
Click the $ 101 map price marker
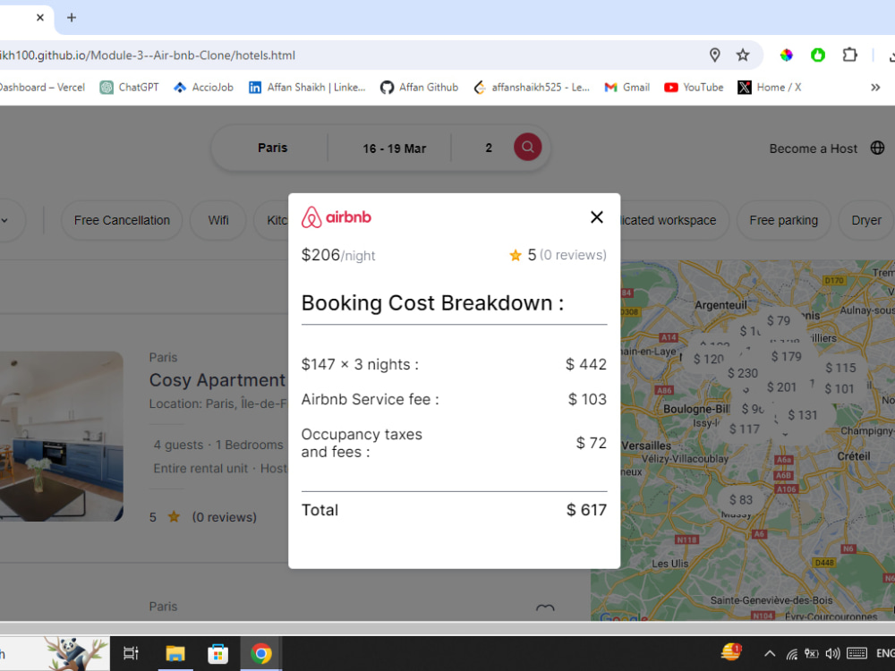coord(840,389)
